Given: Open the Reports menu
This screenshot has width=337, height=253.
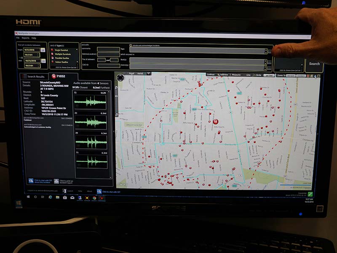Looking at the screenshot, I should [x=25, y=38].
